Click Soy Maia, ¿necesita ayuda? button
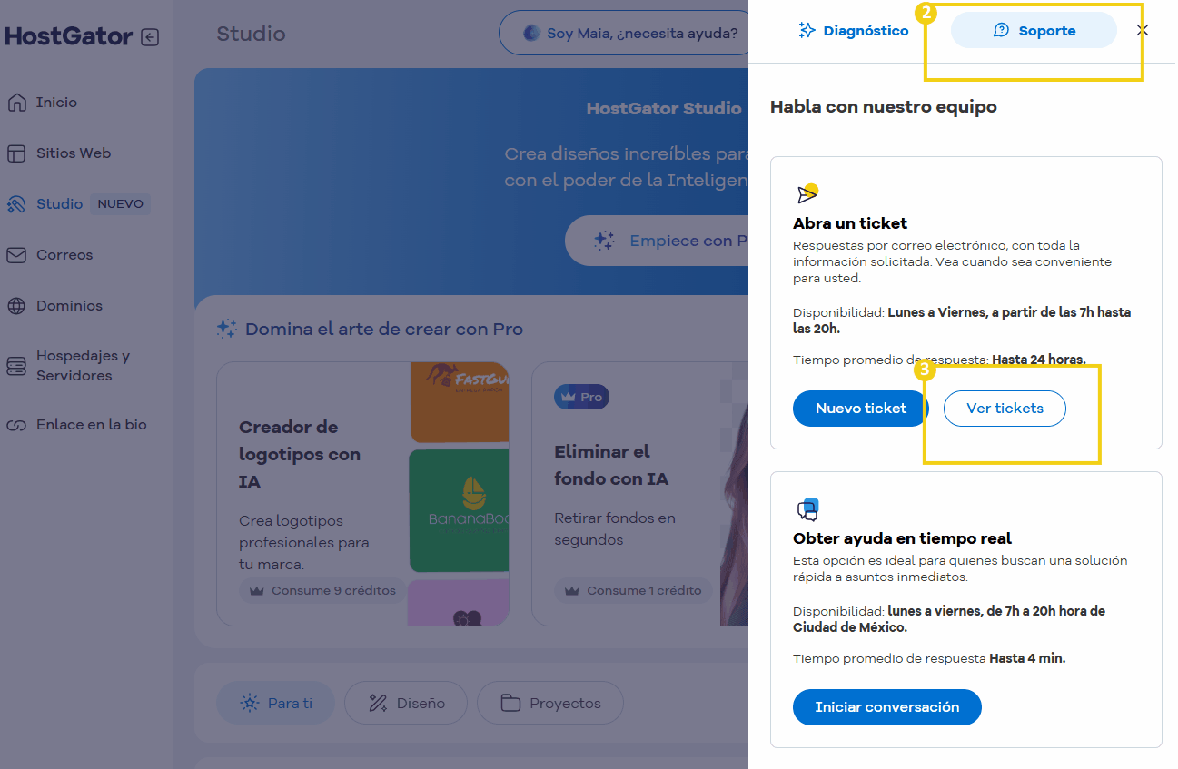 [623, 34]
